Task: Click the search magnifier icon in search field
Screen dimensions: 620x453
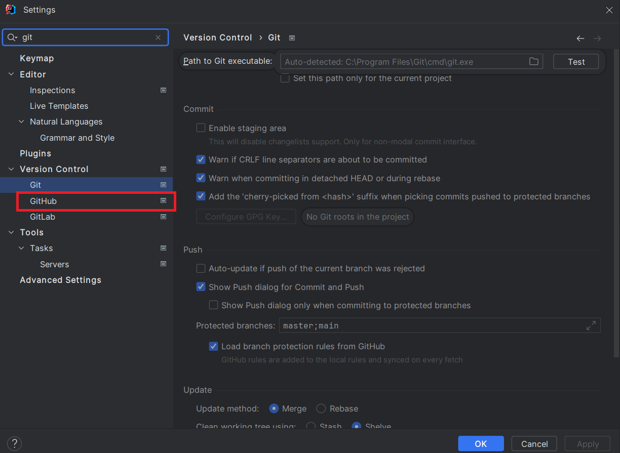Action: pos(12,37)
